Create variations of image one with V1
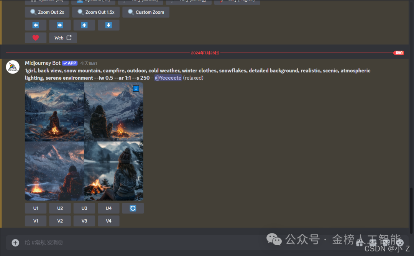 pyautogui.click(x=36, y=221)
